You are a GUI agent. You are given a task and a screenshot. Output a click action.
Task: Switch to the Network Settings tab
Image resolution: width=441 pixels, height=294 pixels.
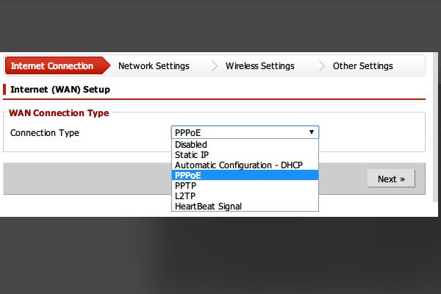pyautogui.click(x=154, y=66)
